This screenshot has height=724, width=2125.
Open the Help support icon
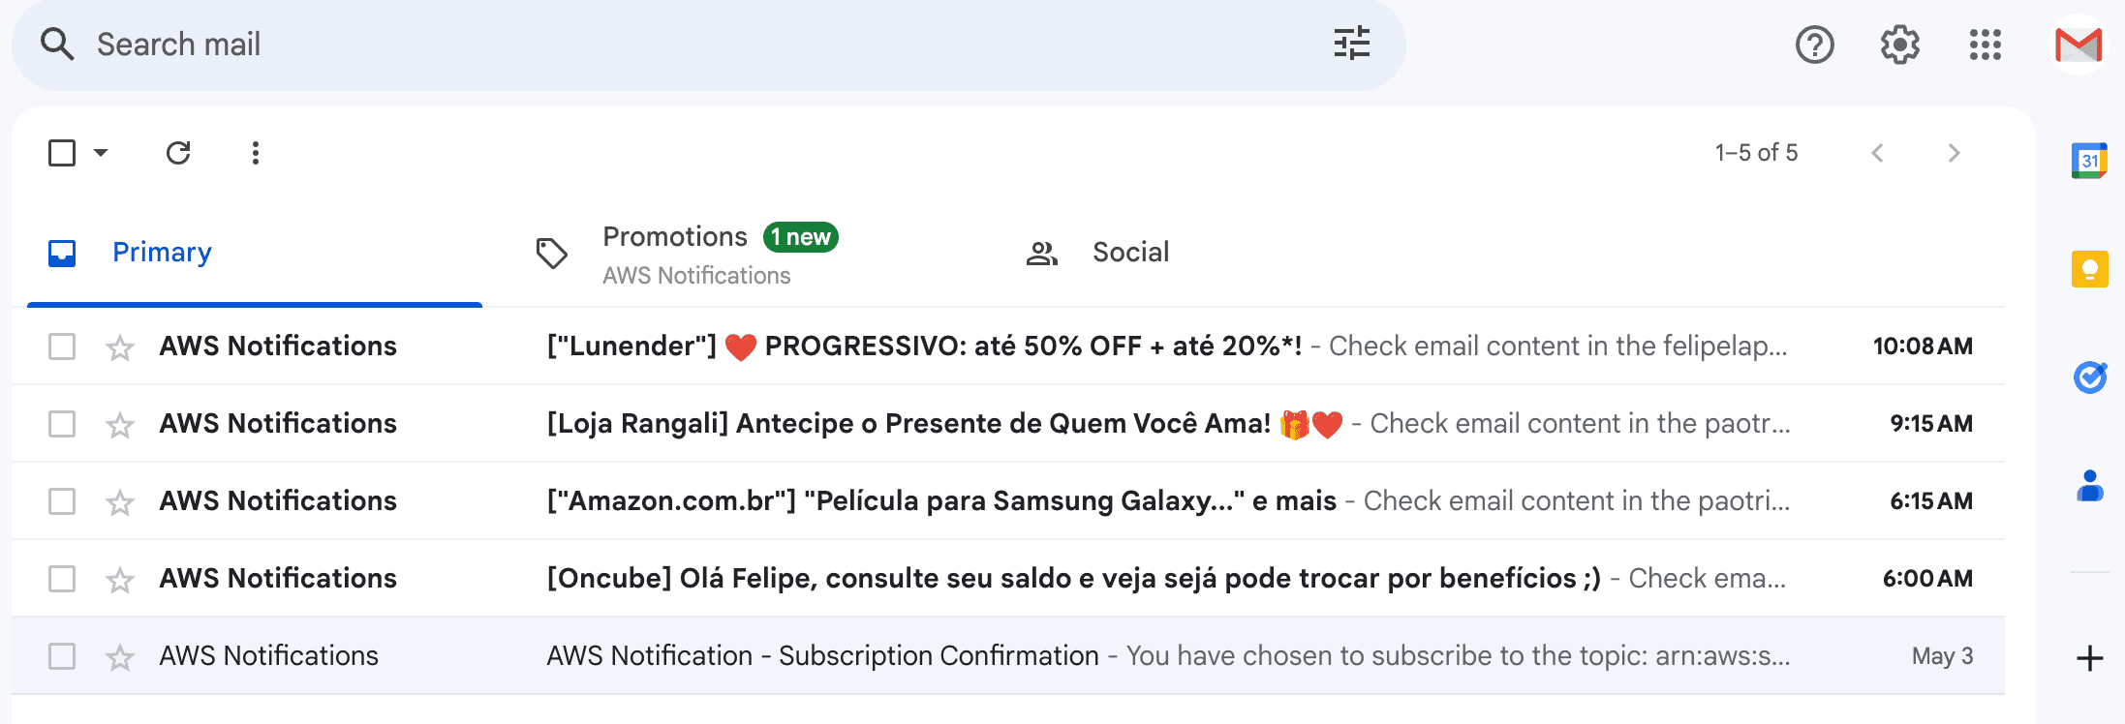[1814, 45]
